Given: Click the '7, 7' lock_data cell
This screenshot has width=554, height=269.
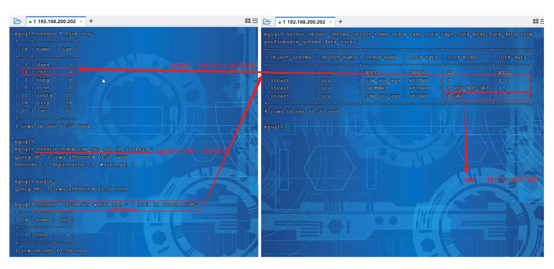Looking at the screenshot, I should pyautogui.click(x=504, y=96).
